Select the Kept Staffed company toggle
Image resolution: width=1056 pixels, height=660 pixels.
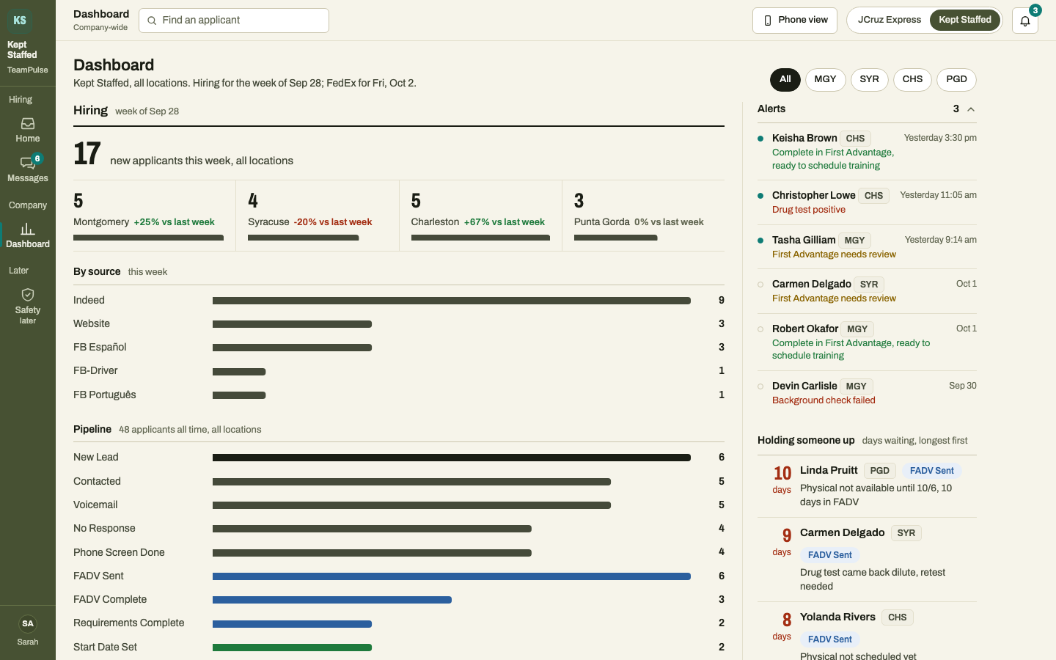(965, 20)
